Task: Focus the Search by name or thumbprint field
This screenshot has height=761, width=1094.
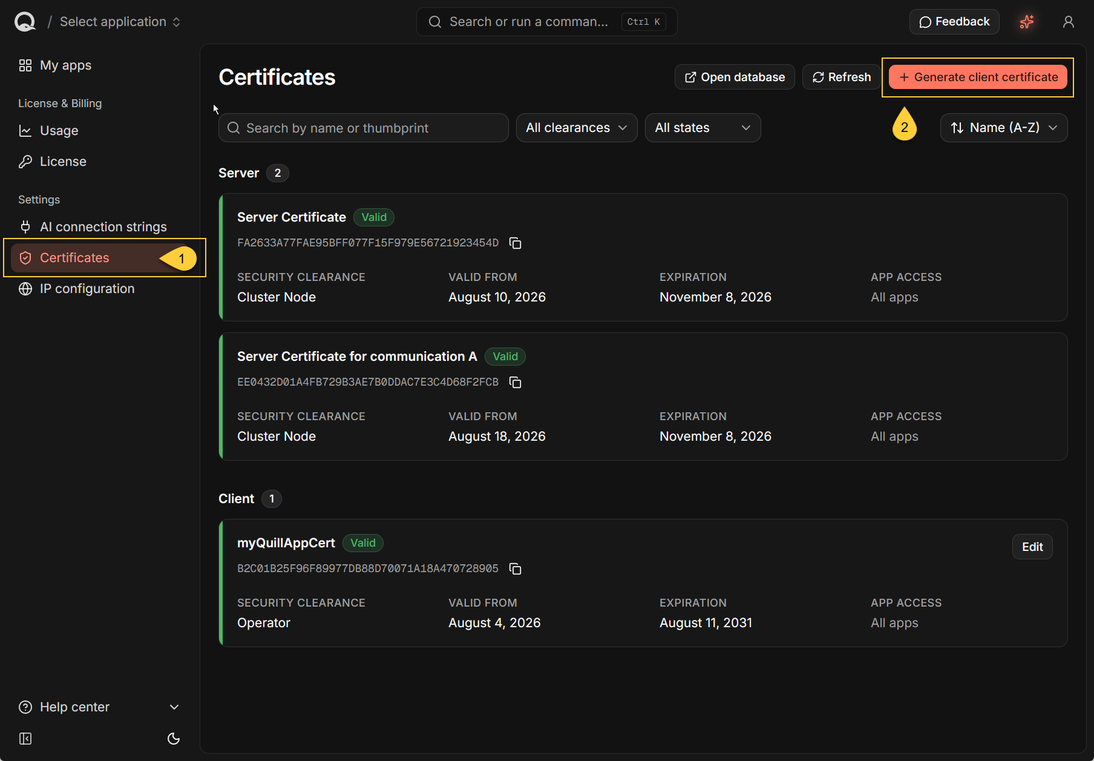Action: pos(363,128)
